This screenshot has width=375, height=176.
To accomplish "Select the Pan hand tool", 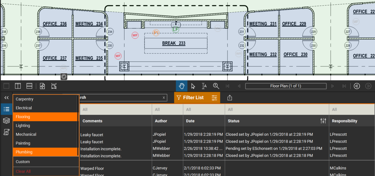I will 182,86.
